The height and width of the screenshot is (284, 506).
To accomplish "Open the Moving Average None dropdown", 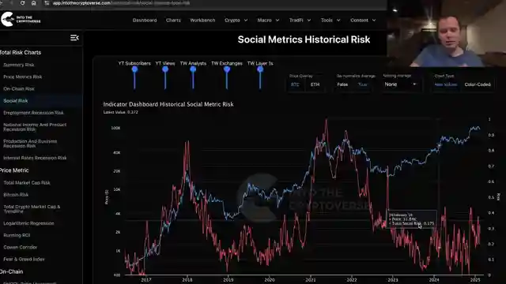I will pos(401,84).
